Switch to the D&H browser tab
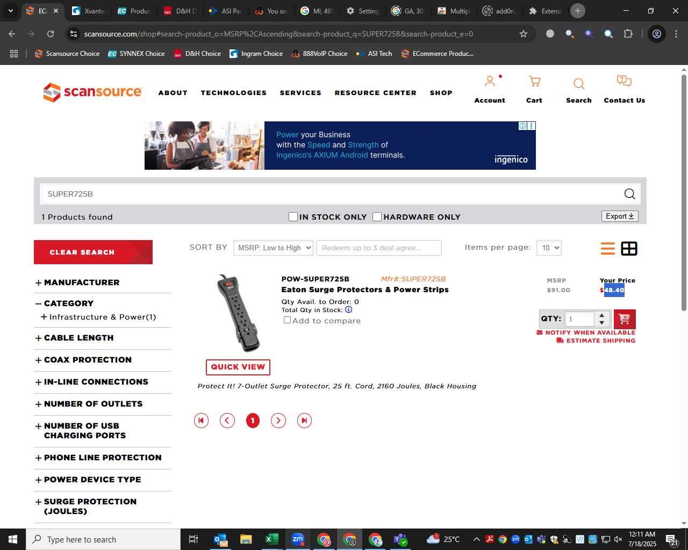The height and width of the screenshot is (550, 688). pos(180,11)
